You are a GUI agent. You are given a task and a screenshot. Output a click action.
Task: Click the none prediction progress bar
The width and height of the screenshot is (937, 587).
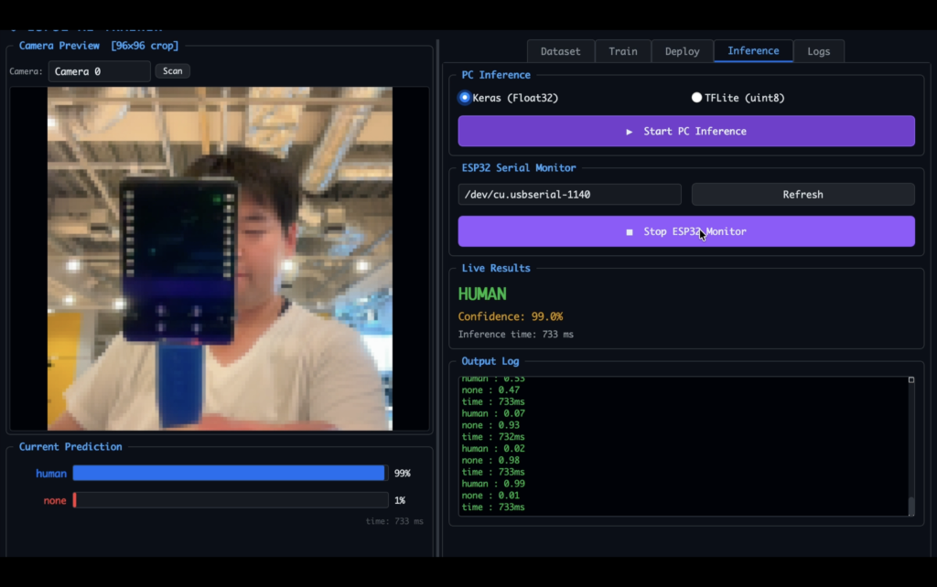pyautogui.click(x=230, y=500)
